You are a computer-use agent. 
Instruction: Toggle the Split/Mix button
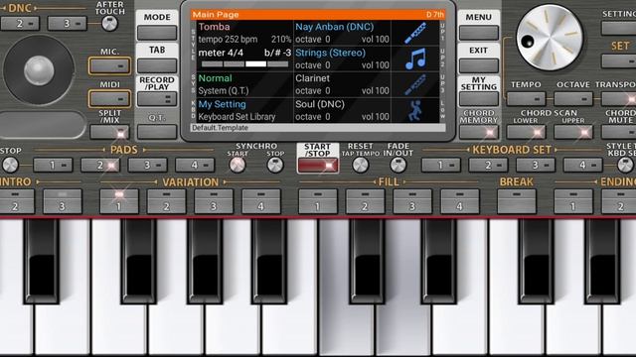tap(109, 132)
